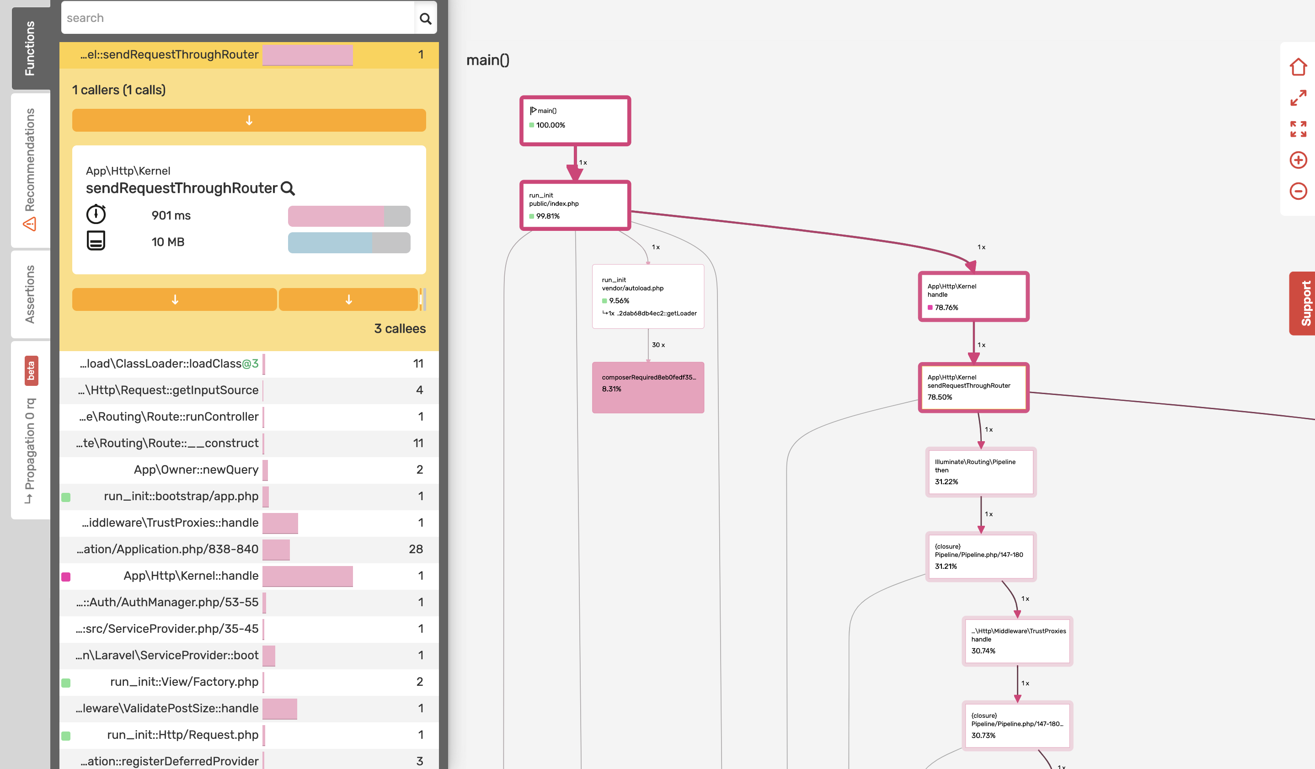Zoom out with the minus circle icon

pyautogui.click(x=1298, y=191)
